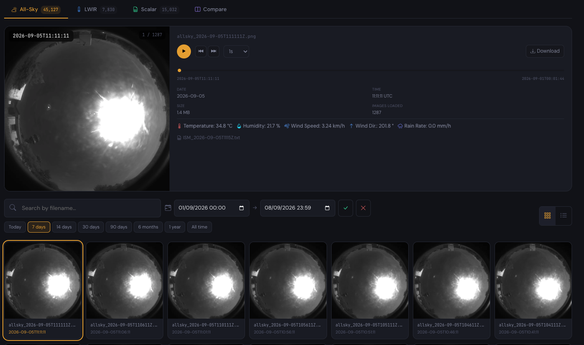Open thumbnail dated 2026-09-05T11:01:11

[x=206, y=290]
